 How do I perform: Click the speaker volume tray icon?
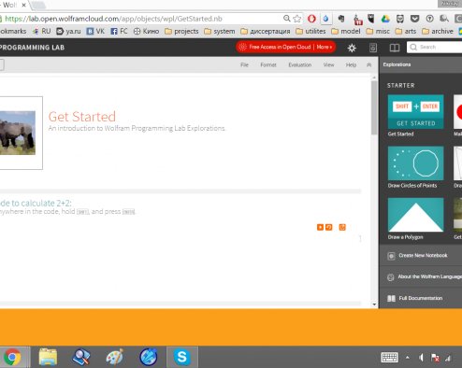(421, 358)
